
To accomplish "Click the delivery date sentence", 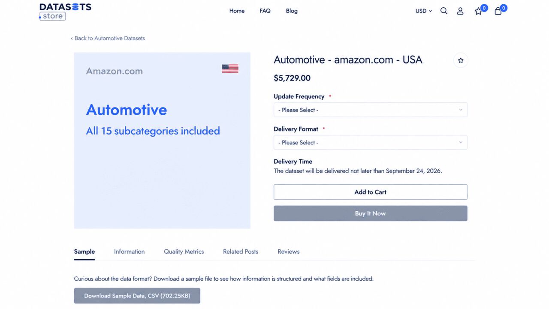I will 358,171.
